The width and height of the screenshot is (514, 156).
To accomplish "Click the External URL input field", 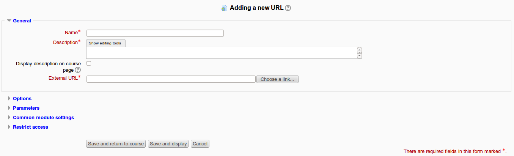I will point(171,79).
